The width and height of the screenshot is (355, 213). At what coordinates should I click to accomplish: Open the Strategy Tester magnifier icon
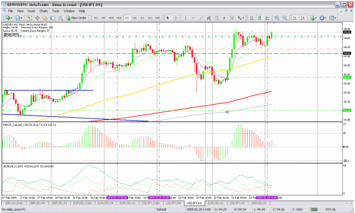[x=60, y=18]
